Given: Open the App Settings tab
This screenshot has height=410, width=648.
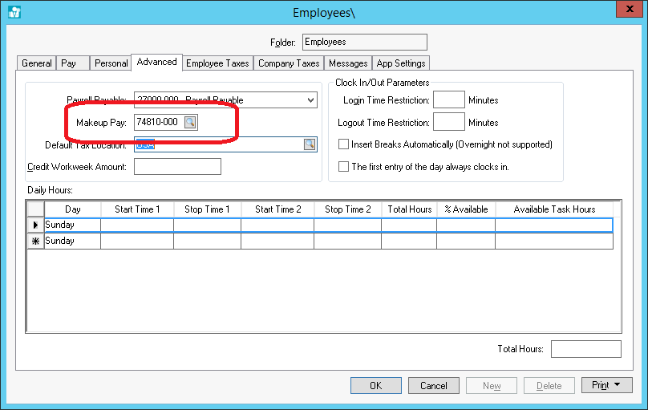Looking at the screenshot, I should (x=401, y=63).
